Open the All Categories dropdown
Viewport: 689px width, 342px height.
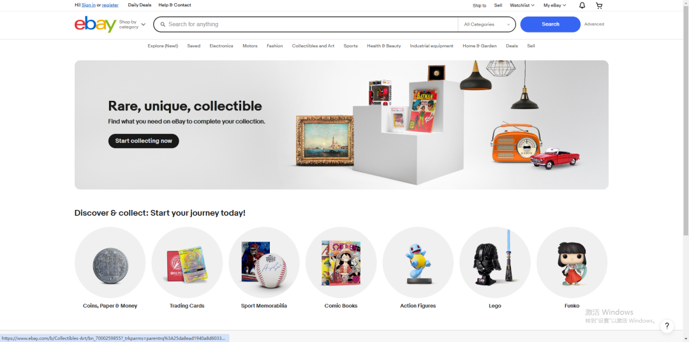pos(487,24)
